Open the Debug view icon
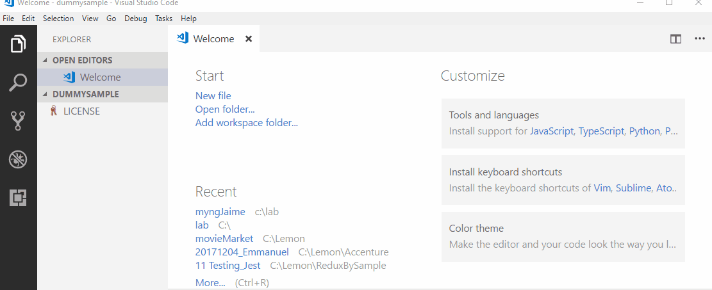Screen dimensions: 712x290 coord(18,159)
